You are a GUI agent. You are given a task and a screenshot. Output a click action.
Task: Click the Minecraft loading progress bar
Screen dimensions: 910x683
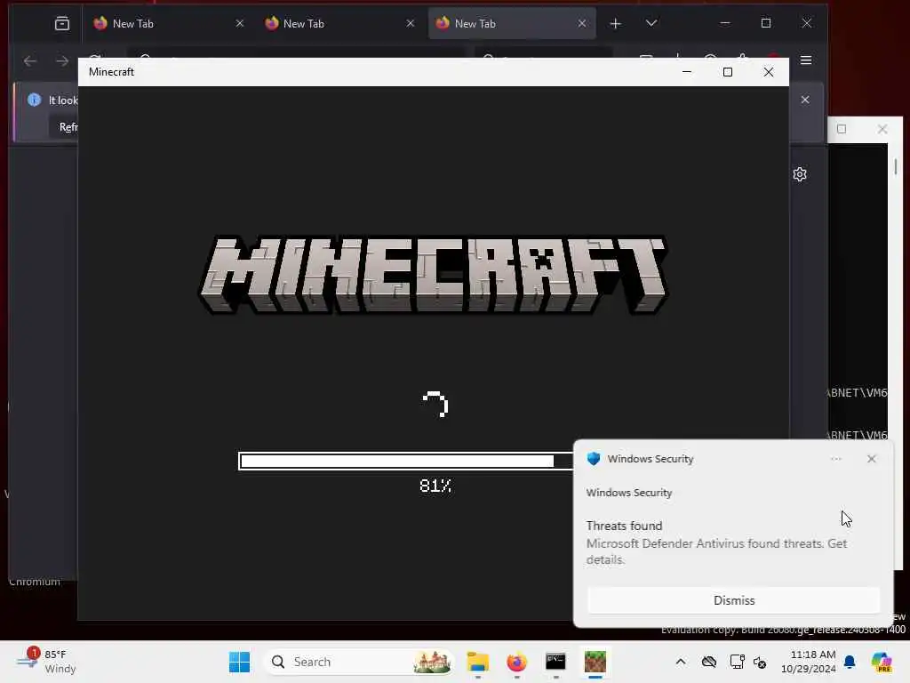tap(405, 462)
